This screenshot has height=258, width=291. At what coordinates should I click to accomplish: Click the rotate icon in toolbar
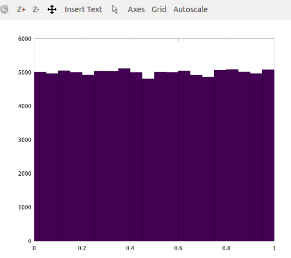pos(4,9)
